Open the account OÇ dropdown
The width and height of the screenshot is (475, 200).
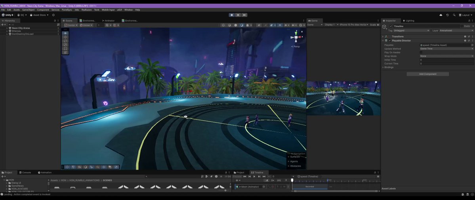(22, 15)
